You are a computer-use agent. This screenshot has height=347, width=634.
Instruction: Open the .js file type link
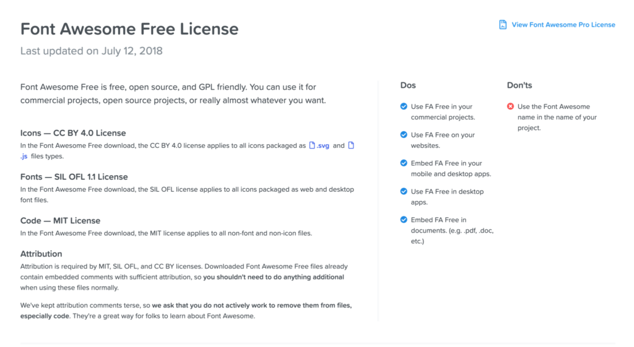(24, 156)
